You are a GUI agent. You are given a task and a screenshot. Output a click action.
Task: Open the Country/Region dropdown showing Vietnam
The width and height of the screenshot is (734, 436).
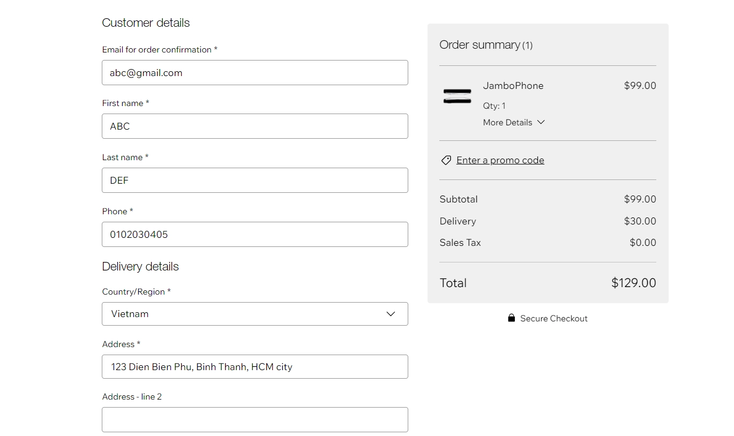(254, 314)
